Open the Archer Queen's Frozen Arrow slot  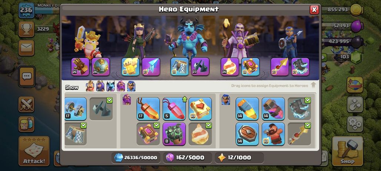(151, 67)
